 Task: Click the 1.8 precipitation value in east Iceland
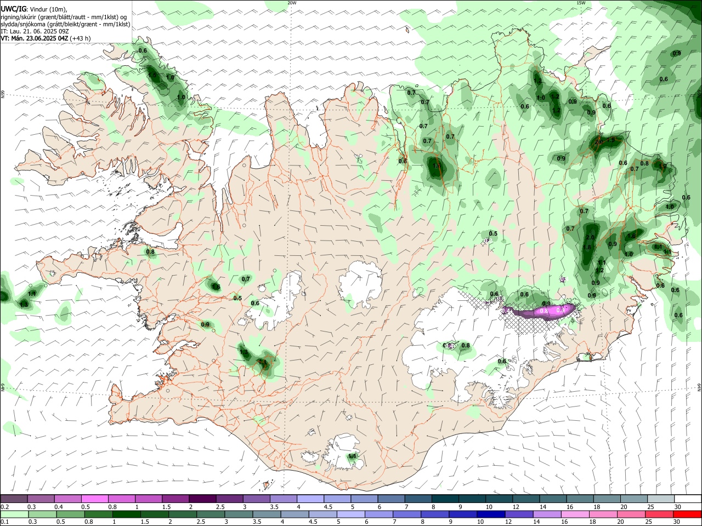coord(587,247)
